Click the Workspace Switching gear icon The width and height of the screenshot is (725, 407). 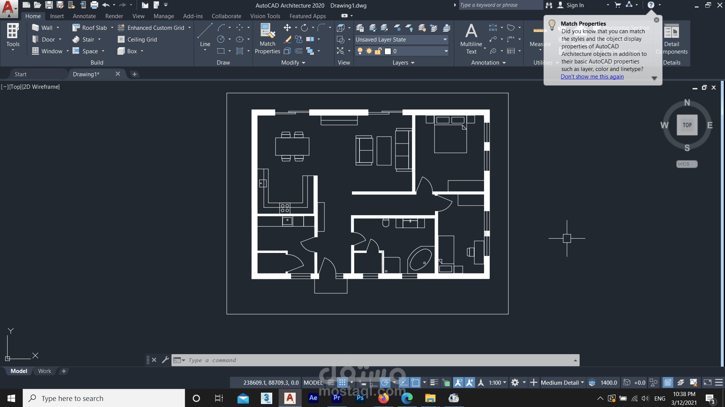point(515,382)
